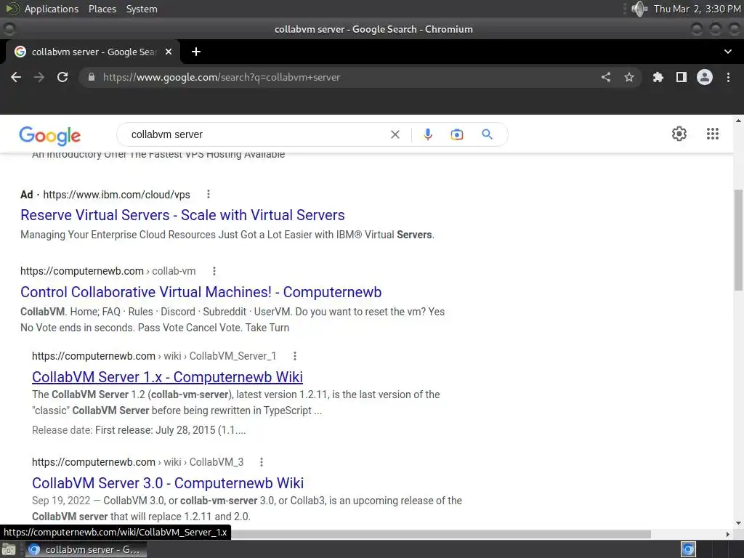Click the forward navigation arrow

[39, 77]
